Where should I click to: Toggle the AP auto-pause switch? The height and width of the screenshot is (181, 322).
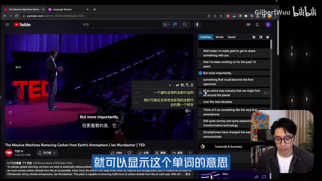click(188, 111)
